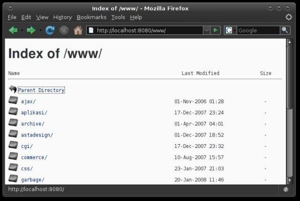Reload the page with the blue refresh icon
The height and width of the screenshot is (201, 300).
point(50,30)
